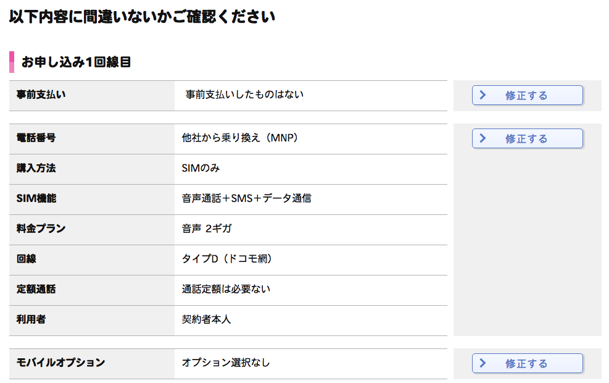The height and width of the screenshot is (383, 609).
Task: Click the お申し込み1回線目 section heading
Action: click(x=76, y=62)
